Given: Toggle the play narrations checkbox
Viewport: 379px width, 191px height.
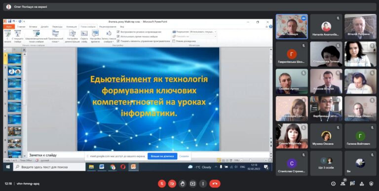Looking at the screenshot, I should (x=118, y=32).
